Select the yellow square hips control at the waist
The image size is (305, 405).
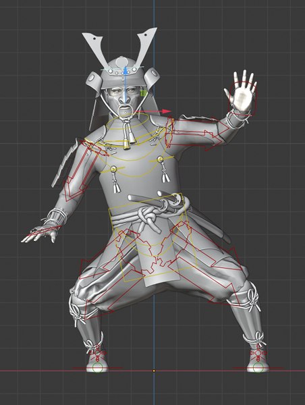[153, 237]
